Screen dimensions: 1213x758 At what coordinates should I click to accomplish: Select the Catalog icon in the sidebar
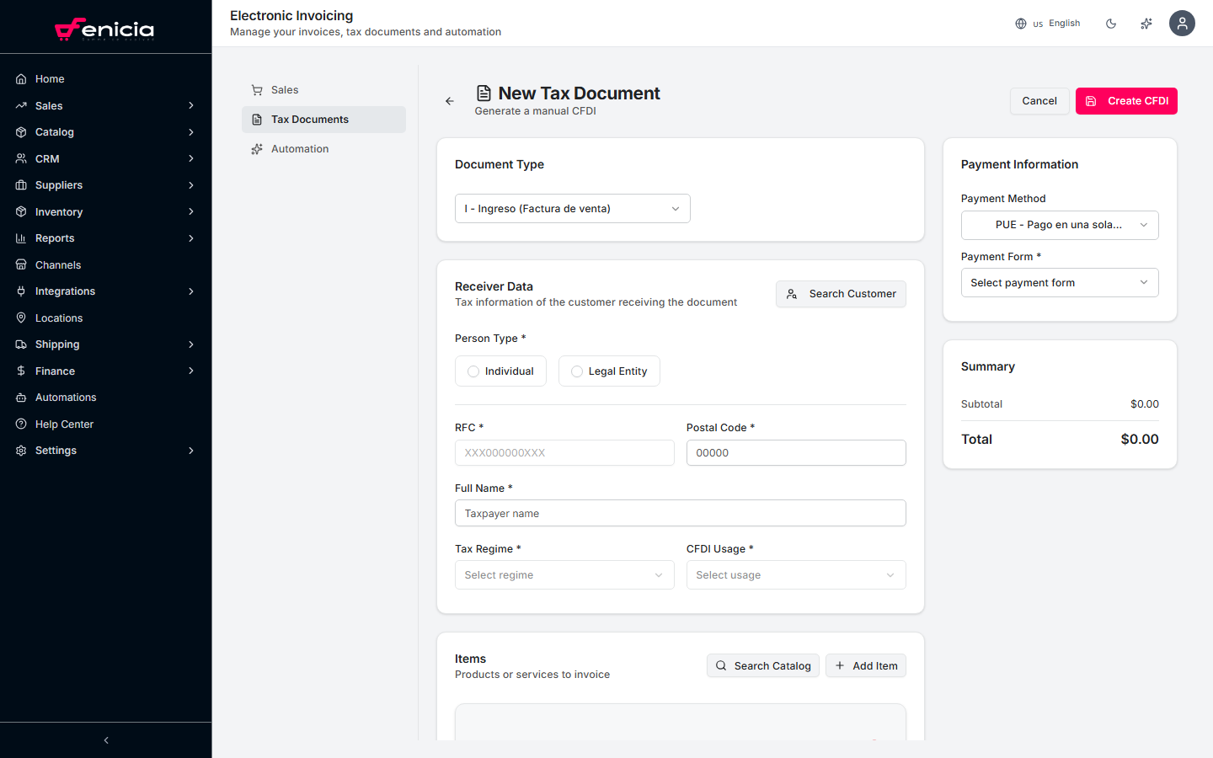pos(21,131)
